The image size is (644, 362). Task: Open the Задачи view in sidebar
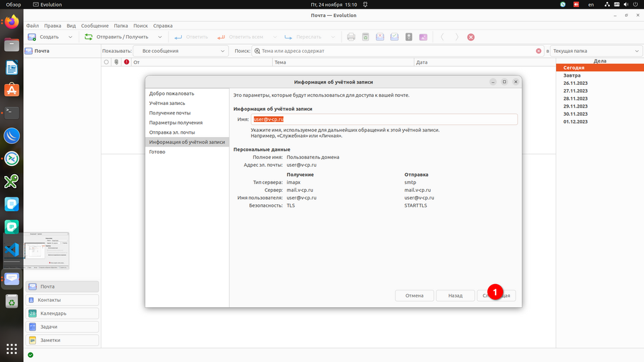(62, 327)
